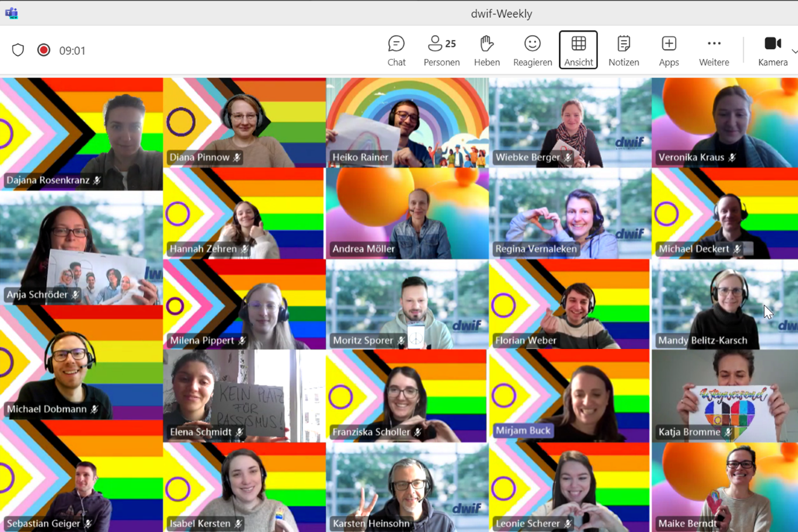Click the Katja Bromme name label

[689, 432]
